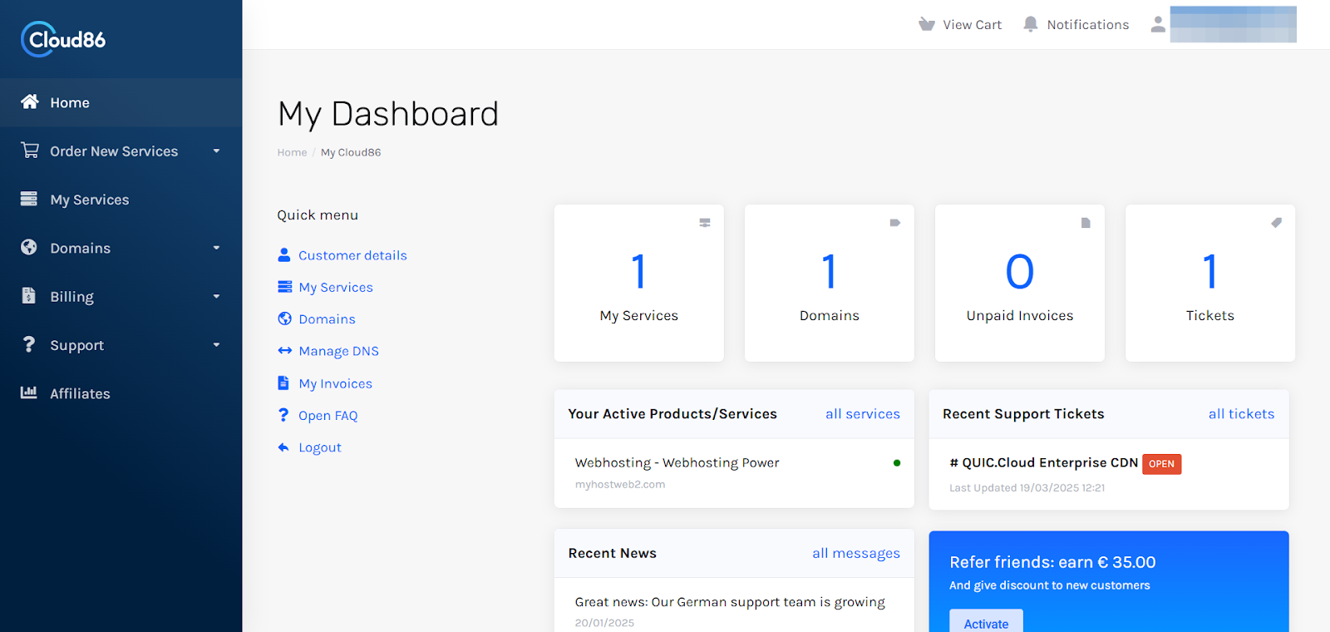The height and width of the screenshot is (632, 1330).
Task: Click the Cloud86 logo
Action: click(x=63, y=39)
